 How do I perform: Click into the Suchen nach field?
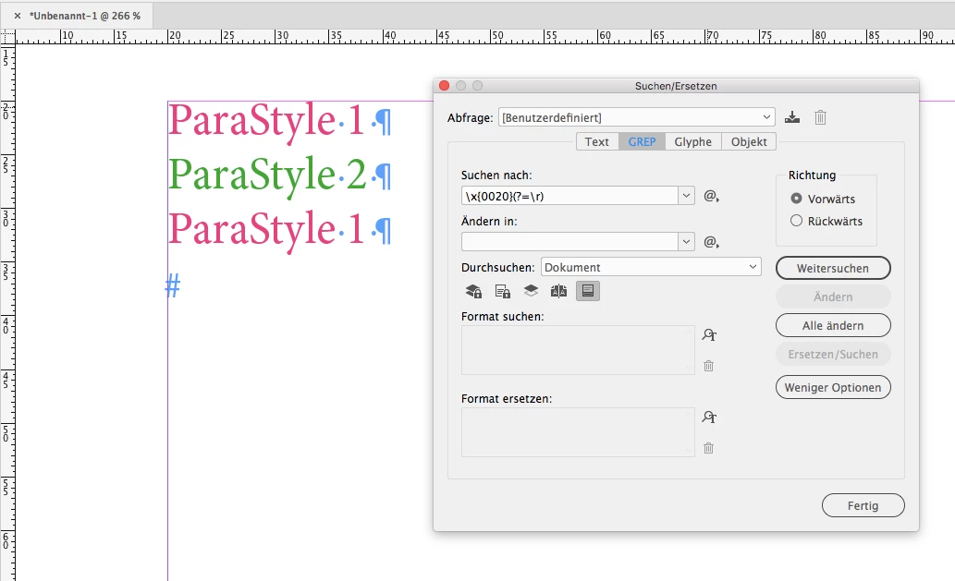569,196
